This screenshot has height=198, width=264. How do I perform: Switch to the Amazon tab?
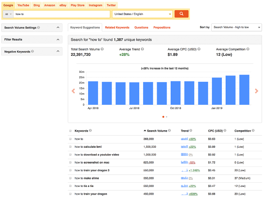50,5
